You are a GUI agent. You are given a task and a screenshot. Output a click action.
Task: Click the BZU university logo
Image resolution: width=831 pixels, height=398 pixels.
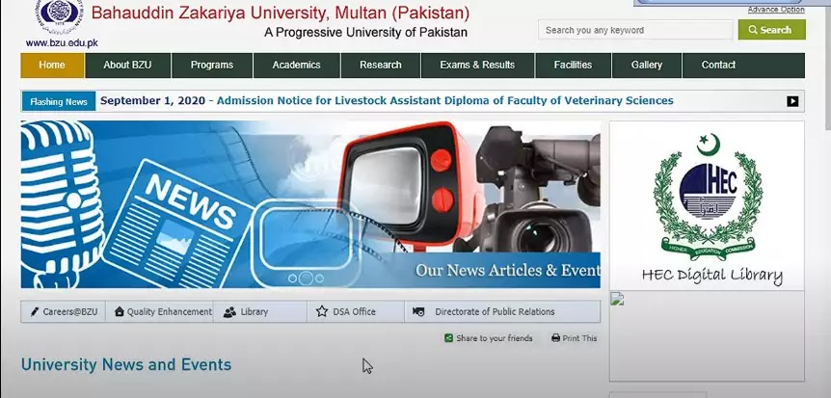coord(59,17)
